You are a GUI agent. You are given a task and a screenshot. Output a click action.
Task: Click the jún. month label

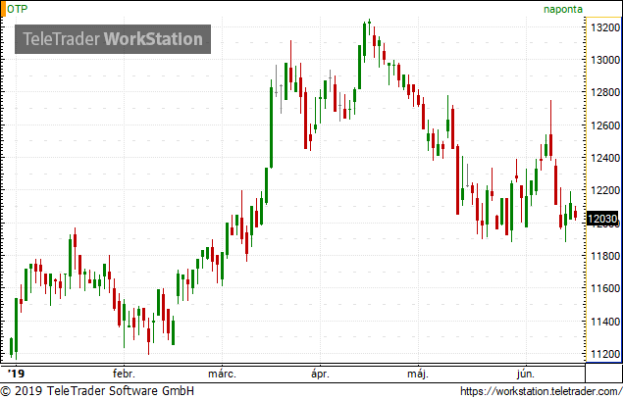(526, 374)
